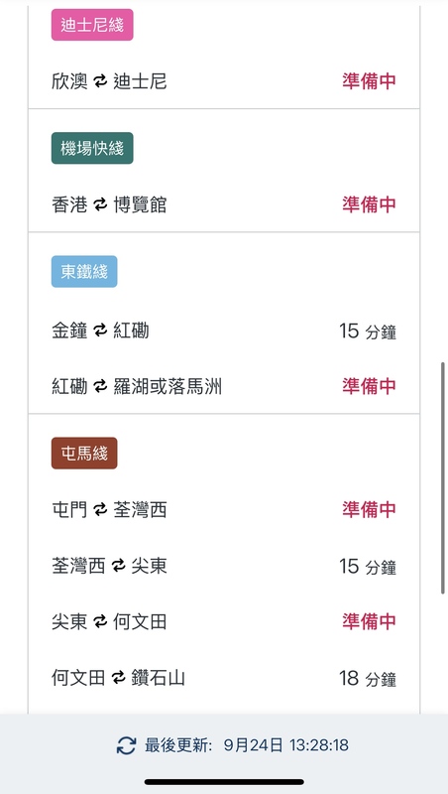Tap the refresh icon beside 最後更新
The image size is (448, 794).
pos(127,745)
